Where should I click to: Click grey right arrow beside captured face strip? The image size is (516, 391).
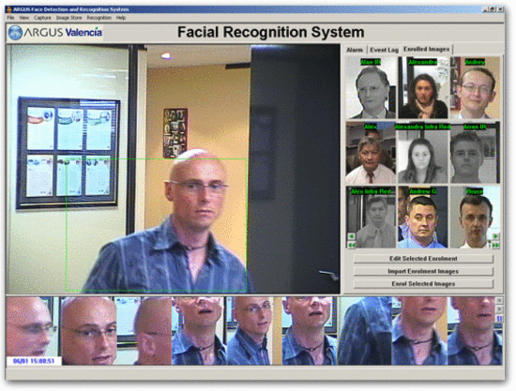point(499,309)
